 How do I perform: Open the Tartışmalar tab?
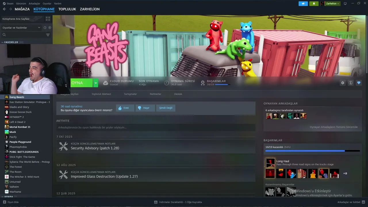coord(130,94)
